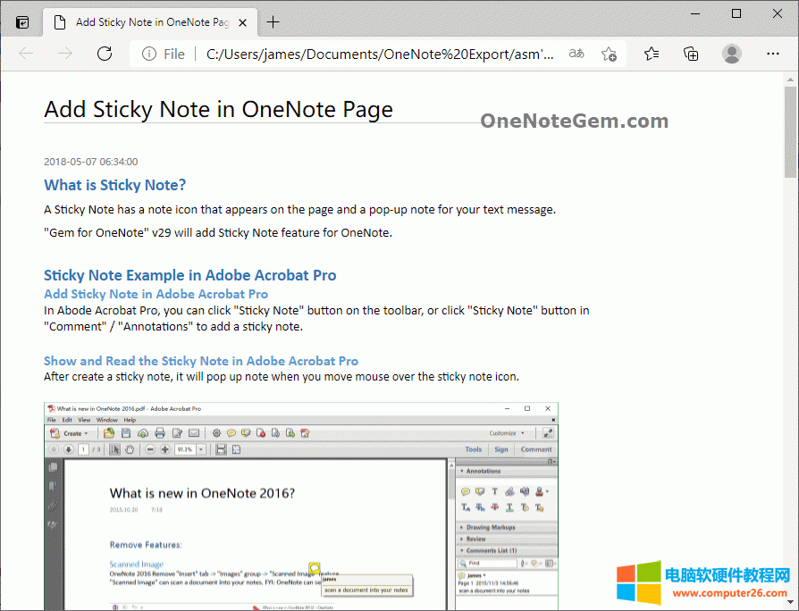This screenshot has height=611, width=799.
Task: View site information next to File
Action: (148, 54)
